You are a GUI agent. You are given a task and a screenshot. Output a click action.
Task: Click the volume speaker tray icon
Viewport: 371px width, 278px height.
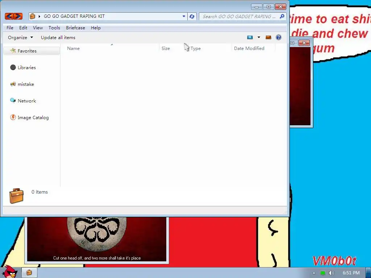click(x=331, y=273)
